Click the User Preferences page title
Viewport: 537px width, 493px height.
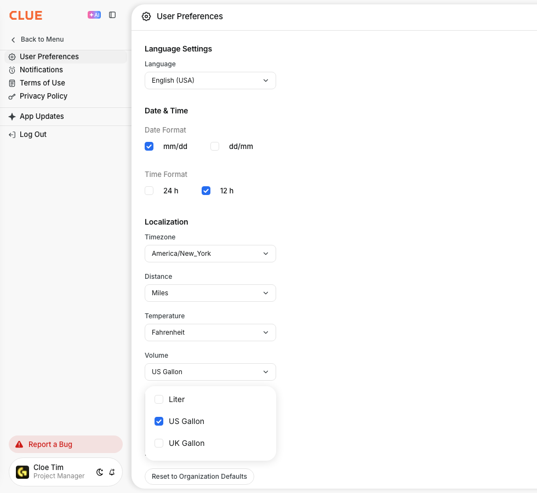click(190, 16)
